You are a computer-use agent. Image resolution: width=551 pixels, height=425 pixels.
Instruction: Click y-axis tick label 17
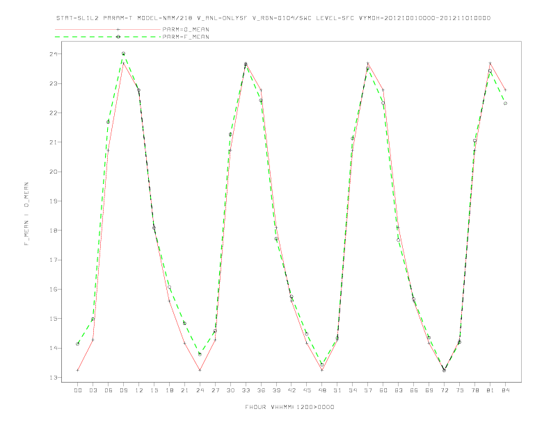[54, 260]
